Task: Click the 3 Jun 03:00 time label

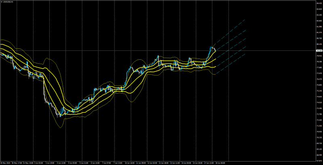Action: click(38, 163)
